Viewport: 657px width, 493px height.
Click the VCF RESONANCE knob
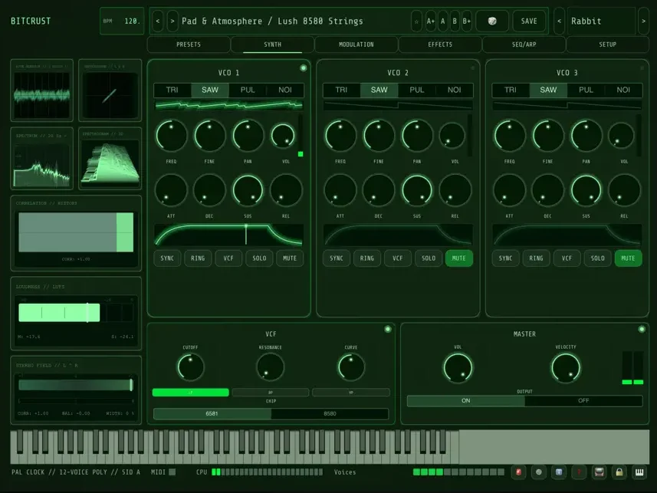(271, 367)
